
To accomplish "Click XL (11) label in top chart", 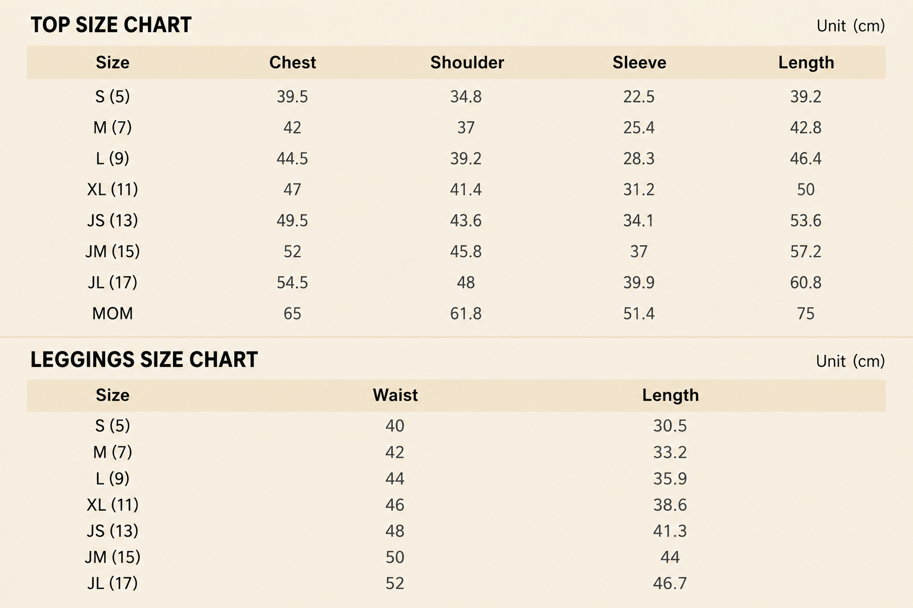I will pos(112,189).
